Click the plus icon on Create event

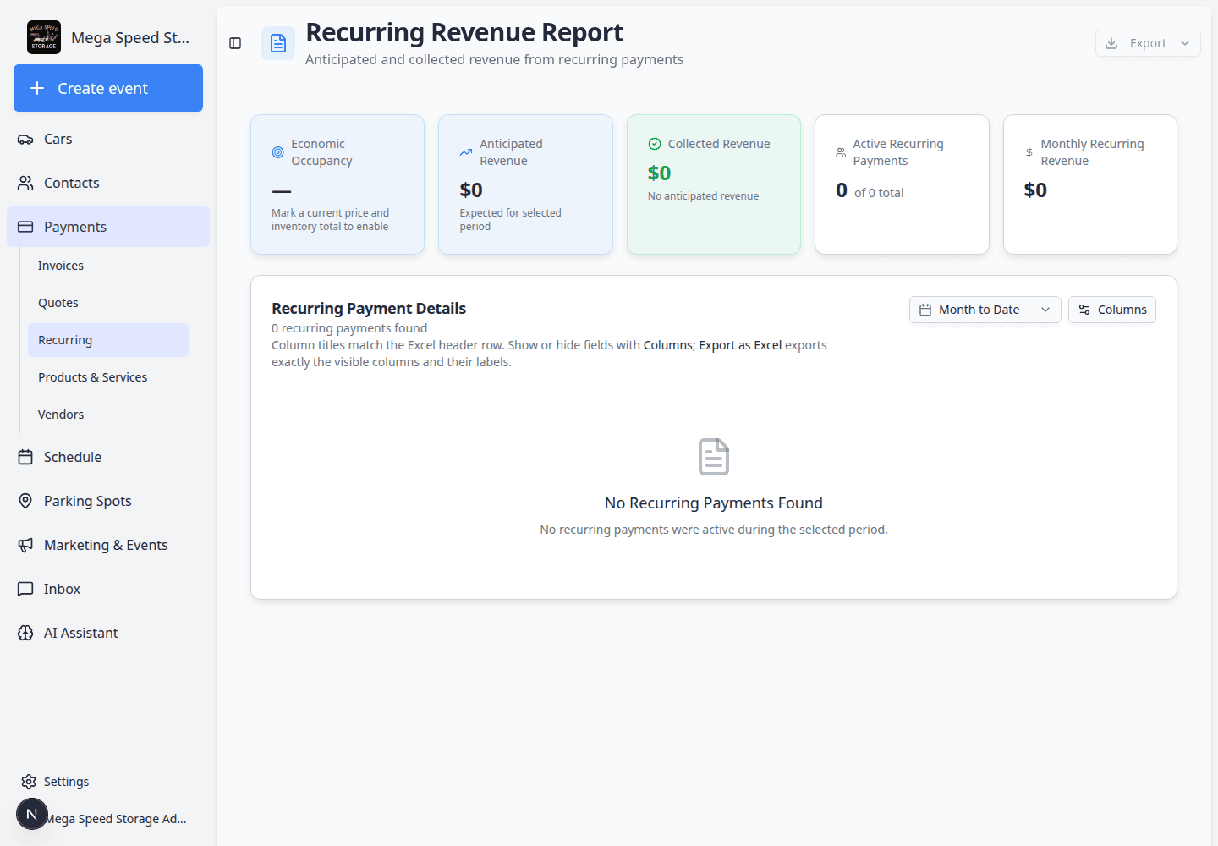point(37,88)
